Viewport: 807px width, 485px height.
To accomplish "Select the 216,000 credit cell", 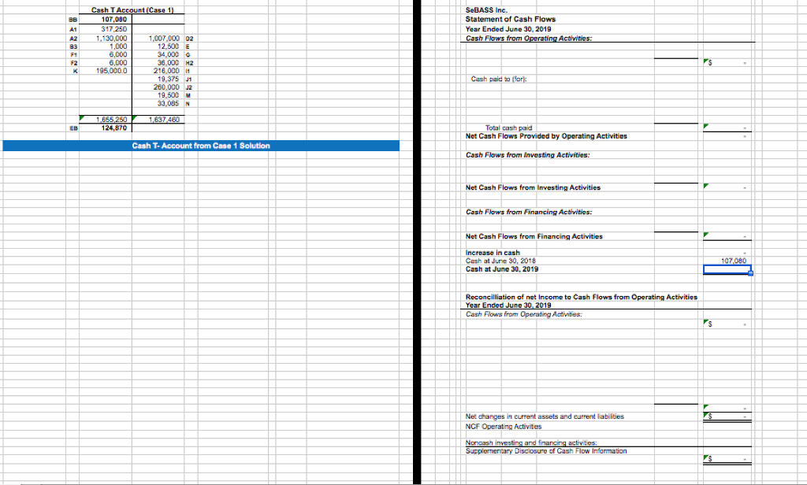I will [167, 71].
